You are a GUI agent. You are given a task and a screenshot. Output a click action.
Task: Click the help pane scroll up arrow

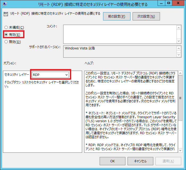click(180, 73)
